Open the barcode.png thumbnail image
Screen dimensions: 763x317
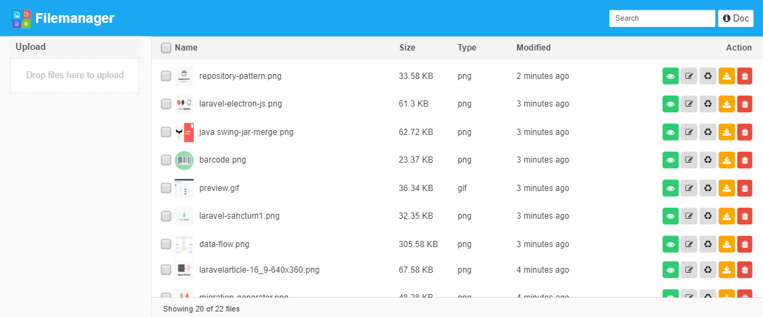(184, 160)
